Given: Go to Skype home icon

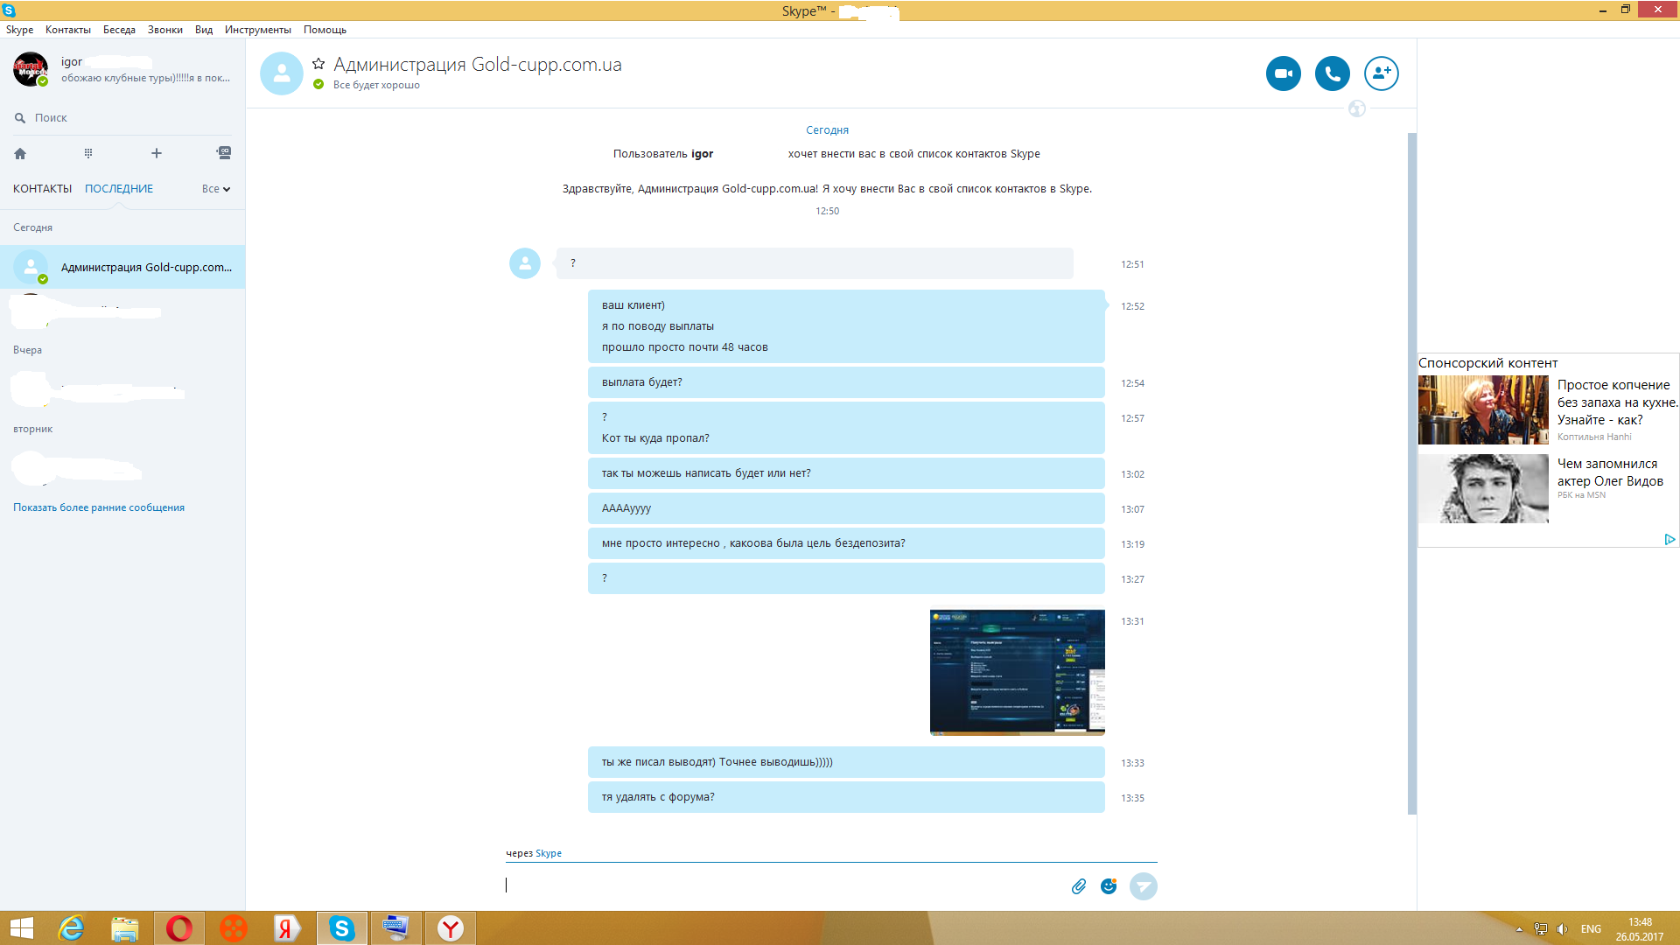Looking at the screenshot, I should tap(20, 153).
